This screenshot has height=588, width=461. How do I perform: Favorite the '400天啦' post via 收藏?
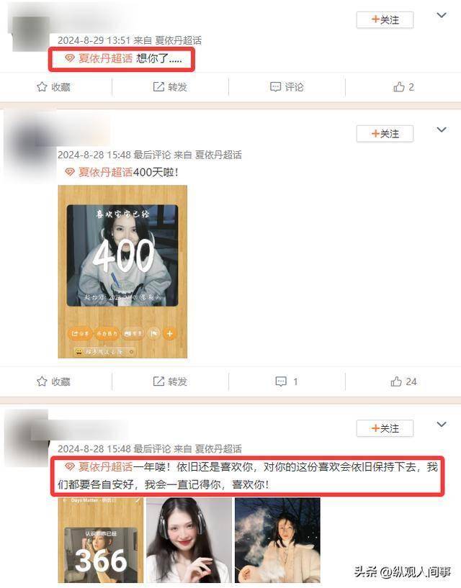54,381
